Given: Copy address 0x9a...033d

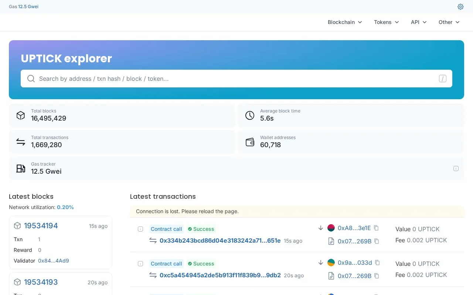Looking at the screenshot, I should [377, 263].
